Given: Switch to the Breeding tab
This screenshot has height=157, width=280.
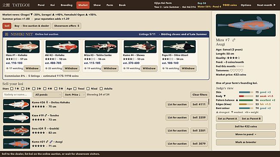Looking at the screenshot, I should pyautogui.click(x=66, y=5).
